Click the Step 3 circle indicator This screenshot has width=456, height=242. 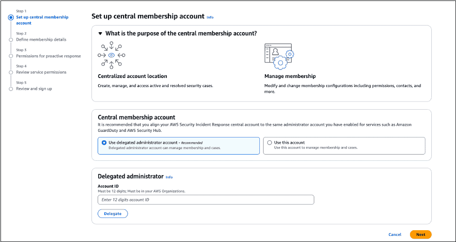click(x=11, y=56)
